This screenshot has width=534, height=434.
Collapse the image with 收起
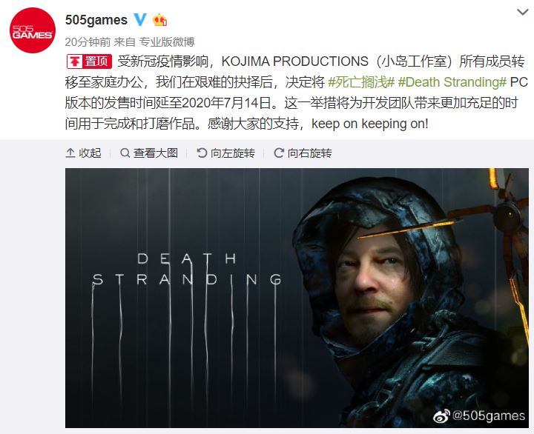(x=83, y=153)
